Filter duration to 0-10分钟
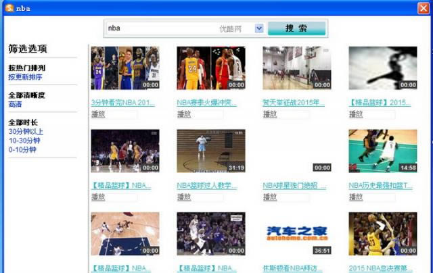 (x=22, y=149)
